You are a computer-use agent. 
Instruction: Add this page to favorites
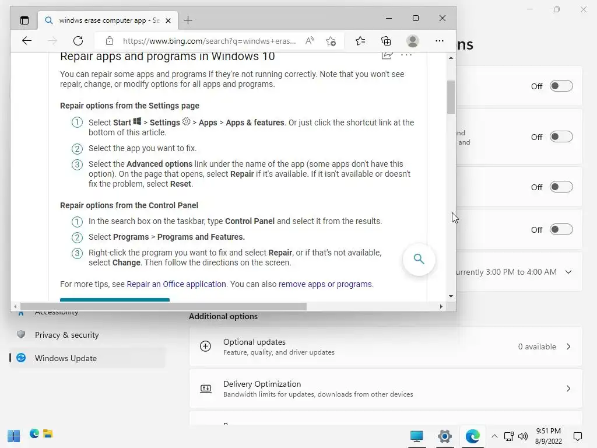331,41
